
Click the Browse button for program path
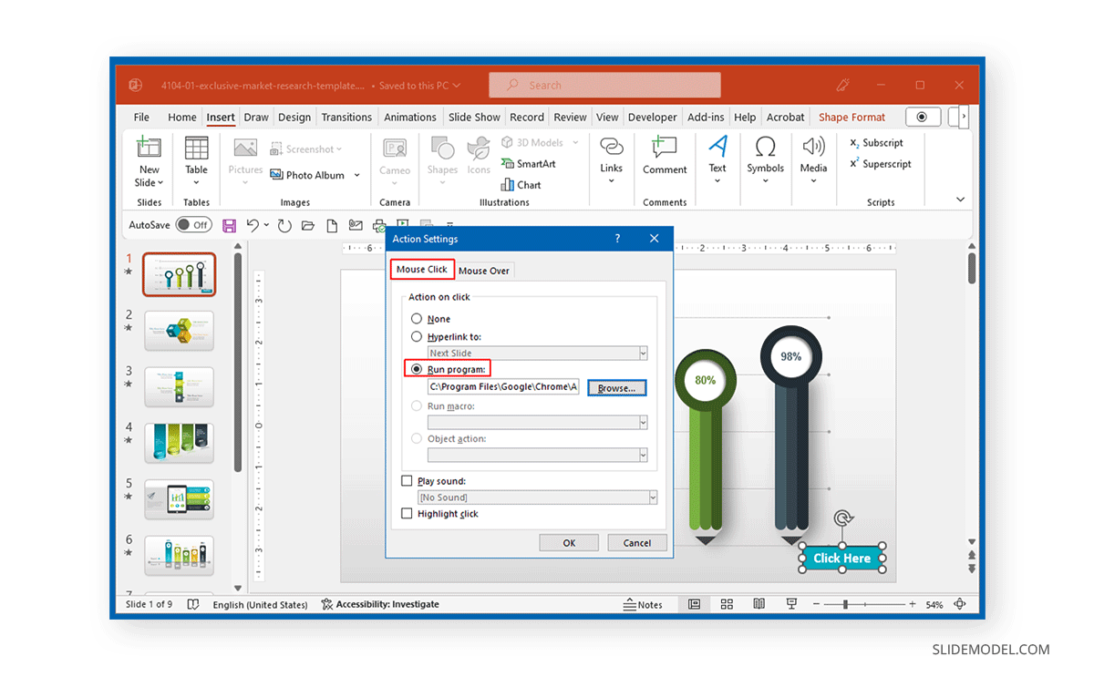click(x=616, y=387)
